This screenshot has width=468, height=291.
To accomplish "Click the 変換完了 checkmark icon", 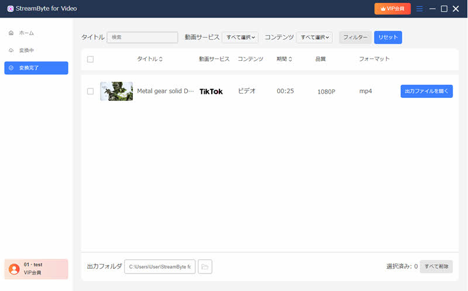I will (x=11, y=68).
